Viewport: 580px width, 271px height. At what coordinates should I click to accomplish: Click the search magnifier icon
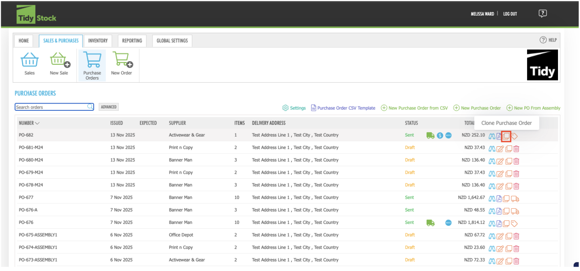click(90, 107)
